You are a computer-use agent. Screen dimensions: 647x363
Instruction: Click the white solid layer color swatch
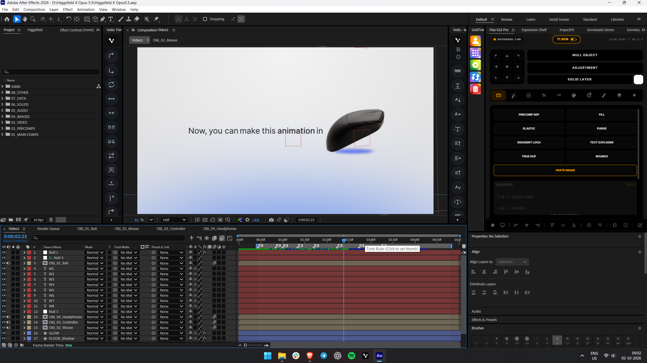pos(638,79)
